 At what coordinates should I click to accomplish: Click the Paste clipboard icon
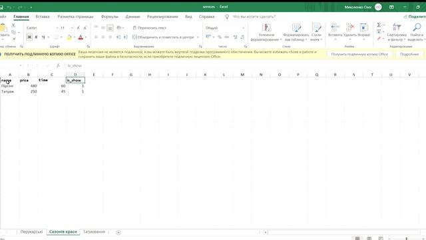tap(3, 28)
